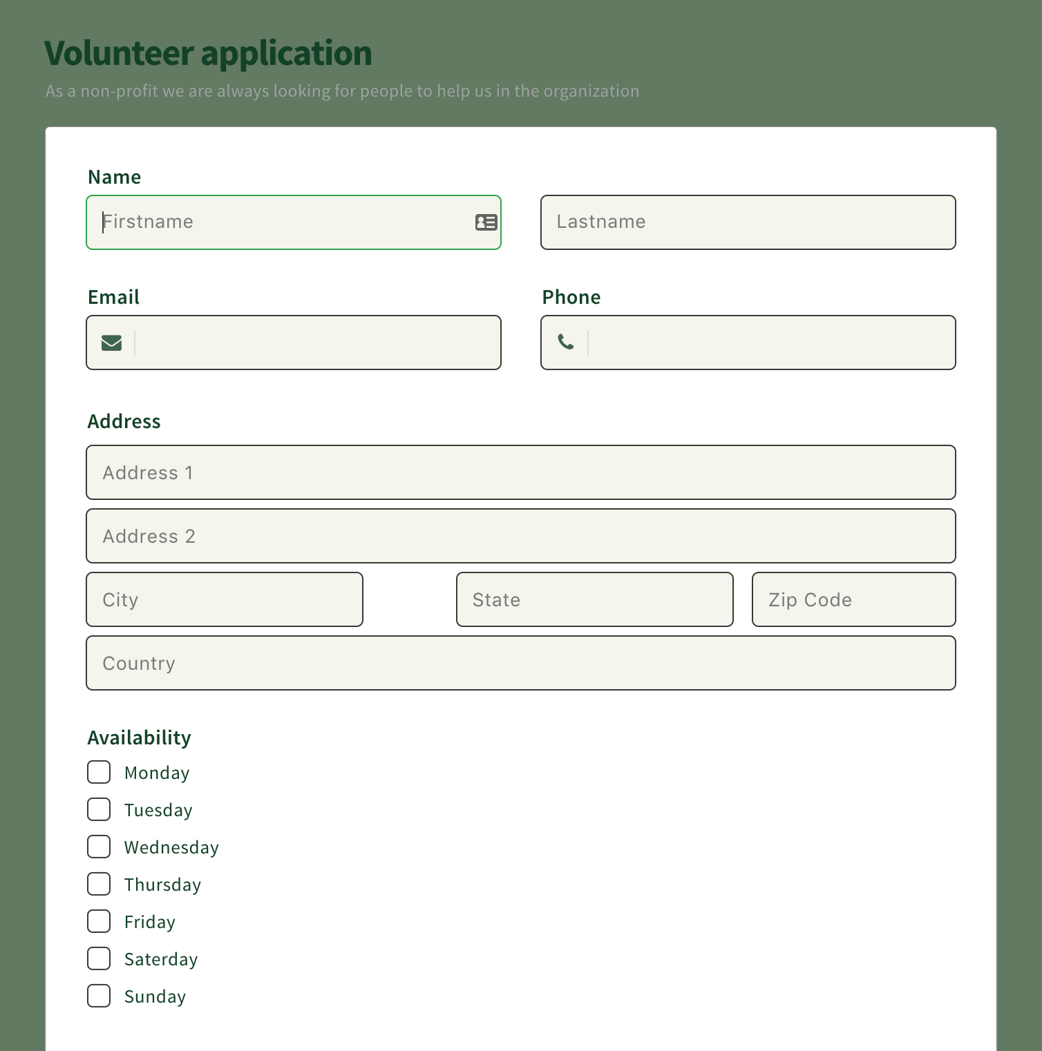Click the Country input field

click(521, 663)
